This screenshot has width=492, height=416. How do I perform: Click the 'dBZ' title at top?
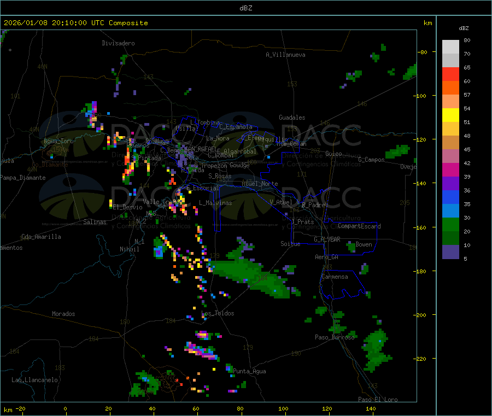245,8
